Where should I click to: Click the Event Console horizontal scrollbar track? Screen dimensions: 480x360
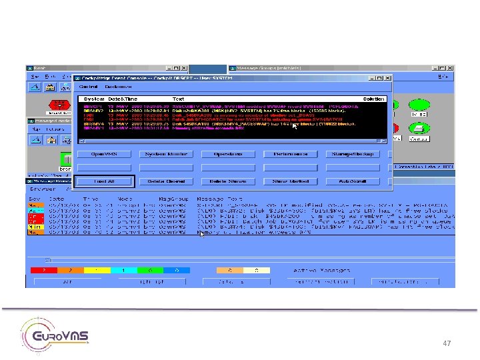pos(231,141)
